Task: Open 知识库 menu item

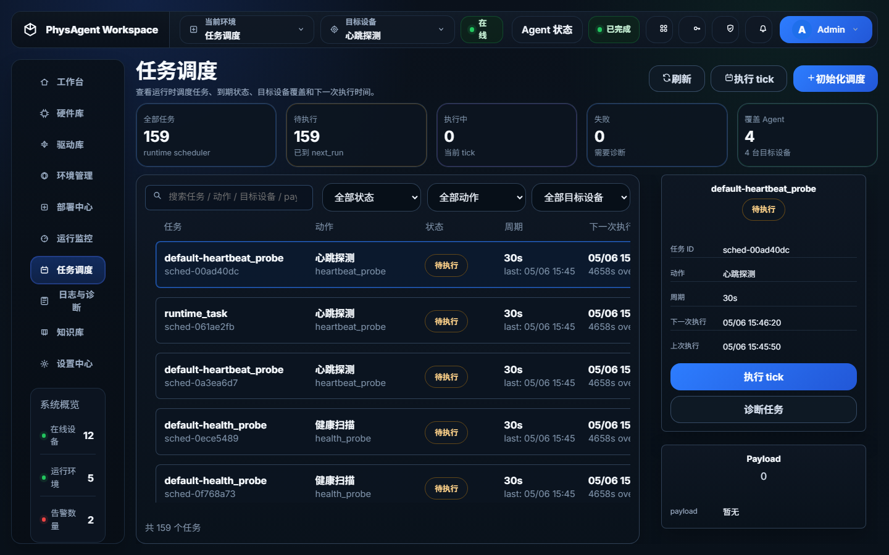Action: 68,332
